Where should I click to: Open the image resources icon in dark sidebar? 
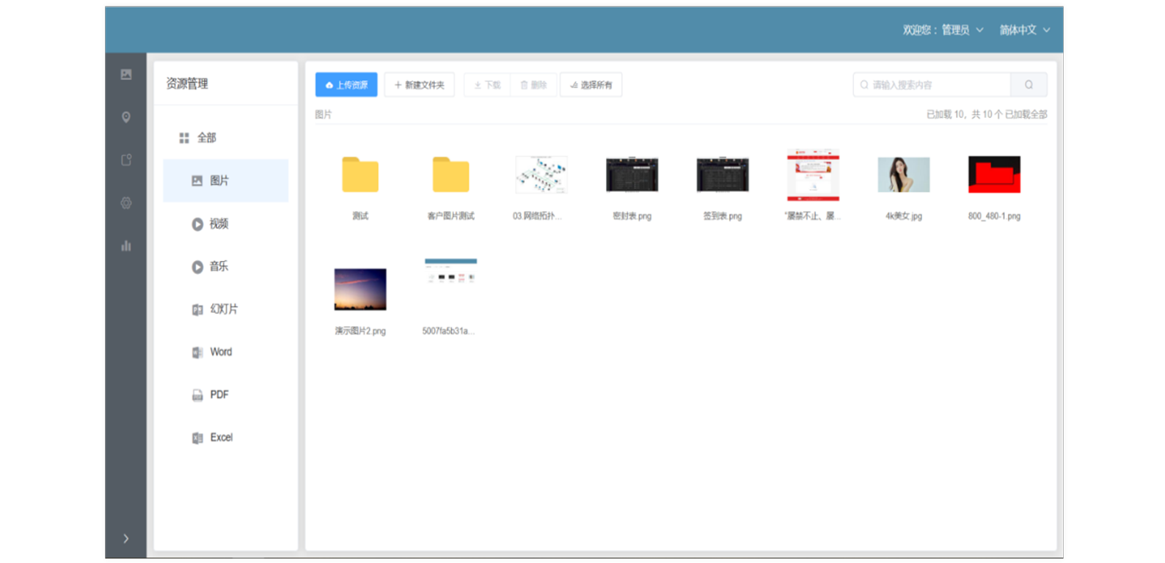coord(126,75)
